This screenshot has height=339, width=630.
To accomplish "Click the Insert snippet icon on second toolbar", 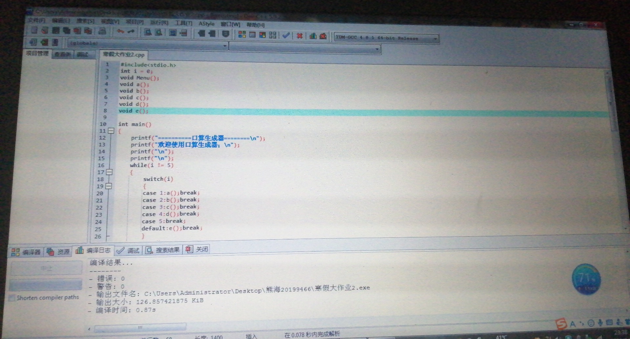I will pos(33,42).
